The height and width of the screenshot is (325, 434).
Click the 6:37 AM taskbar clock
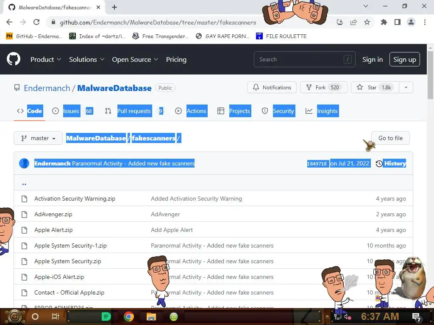pyautogui.click(x=380, y=317)
